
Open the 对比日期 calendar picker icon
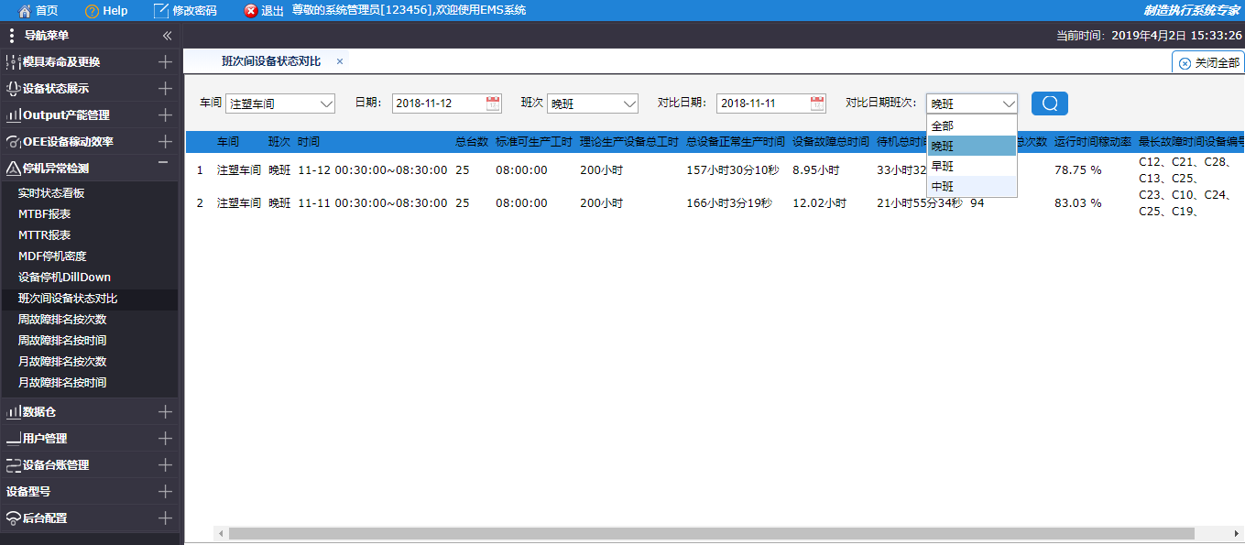pyautogui.click(x=817, y=104)
